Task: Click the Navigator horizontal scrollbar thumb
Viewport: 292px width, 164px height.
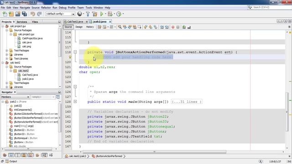Action: point(28,149)
